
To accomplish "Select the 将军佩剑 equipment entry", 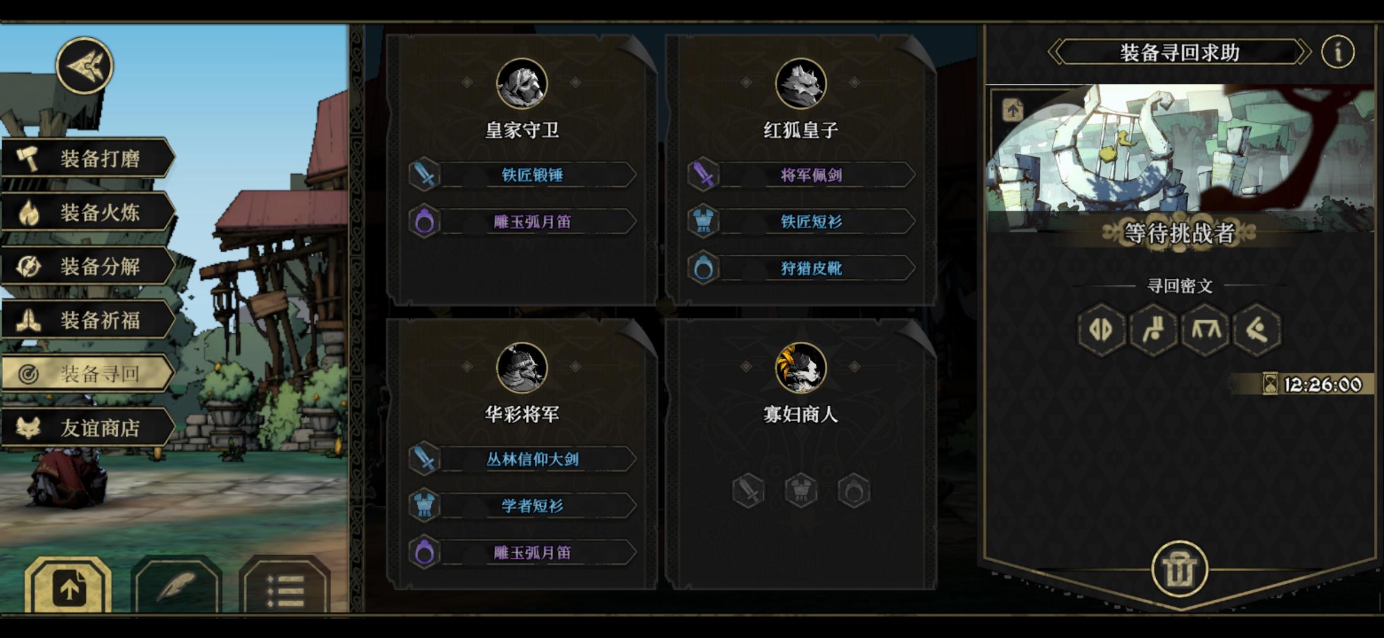I will click(801, 175).
